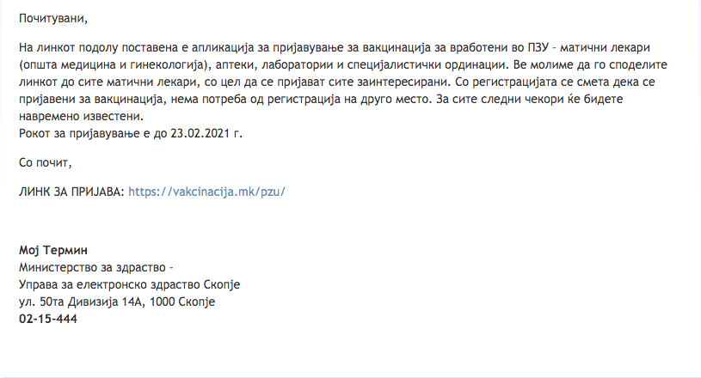This screenshot has width=701, height=378.
Task: Click the word гинекологија in parentheses
Action: coord(167,65)
